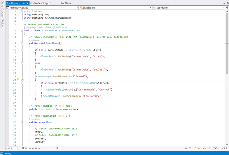Click the StartGame() method icon in navigation bar
229x155 pixels.
(154, 7)
